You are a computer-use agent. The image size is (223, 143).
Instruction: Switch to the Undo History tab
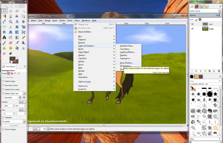[206, 6]
